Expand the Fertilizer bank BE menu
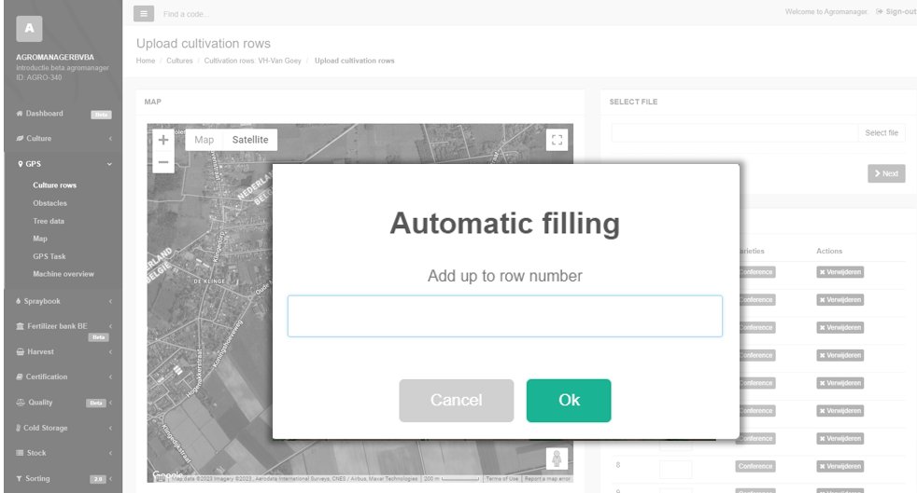 63,326
